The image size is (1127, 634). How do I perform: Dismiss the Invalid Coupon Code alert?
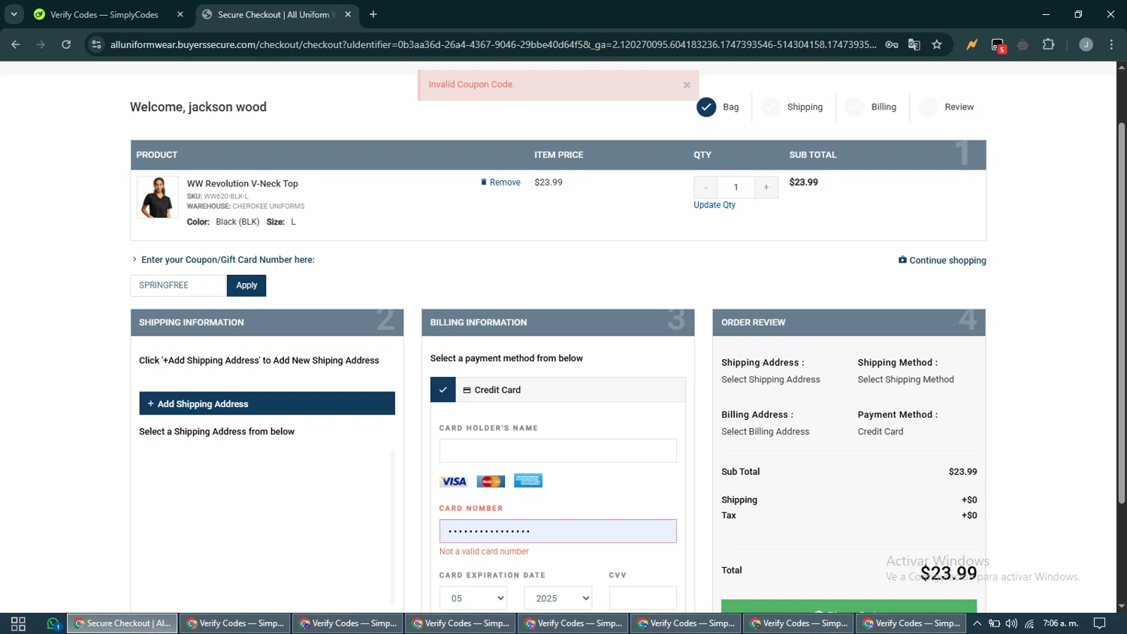click(687, 85)
